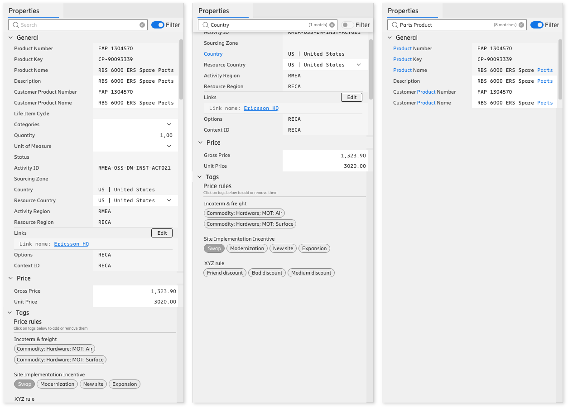This screenshot has width=568, height=408.
Task: Clear the "Country" search field with its X icon
Action: coord(332,25)
